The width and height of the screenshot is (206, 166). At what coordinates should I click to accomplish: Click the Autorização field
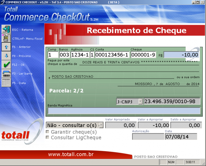(148, 137)
